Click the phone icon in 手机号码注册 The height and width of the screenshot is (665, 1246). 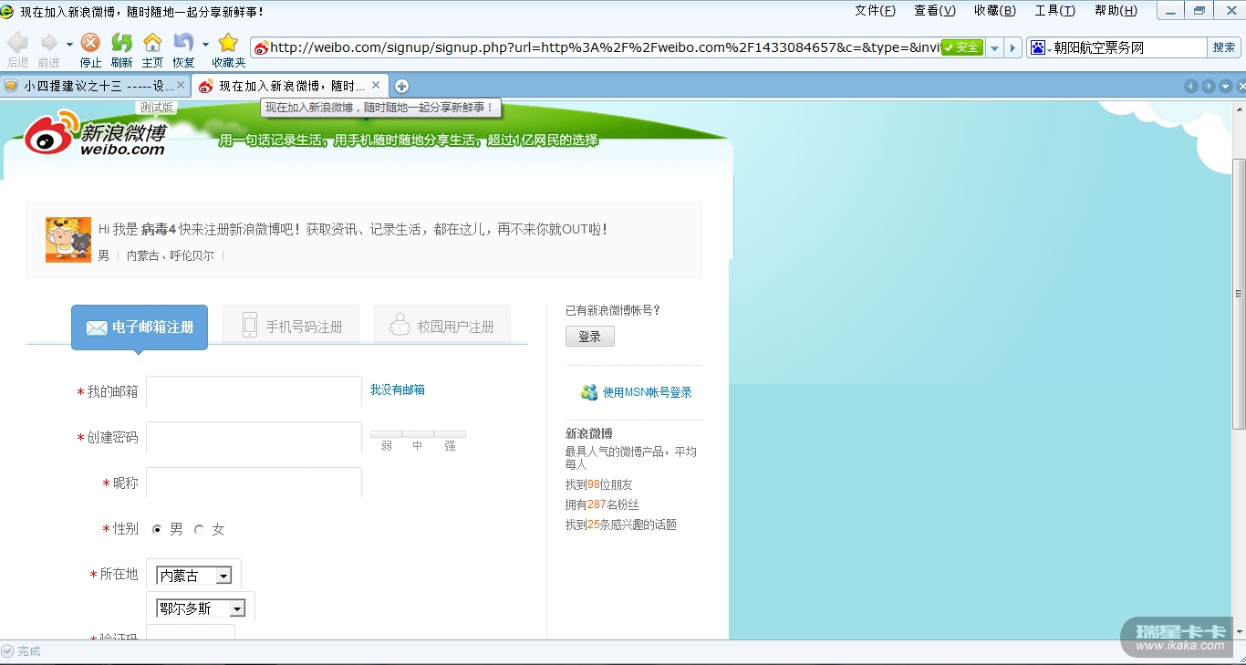click(250, 325)
